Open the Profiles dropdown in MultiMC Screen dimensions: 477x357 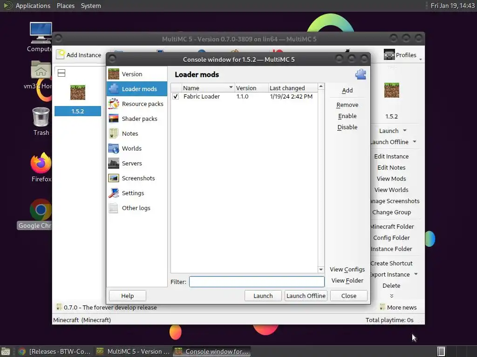click(403, 55)
